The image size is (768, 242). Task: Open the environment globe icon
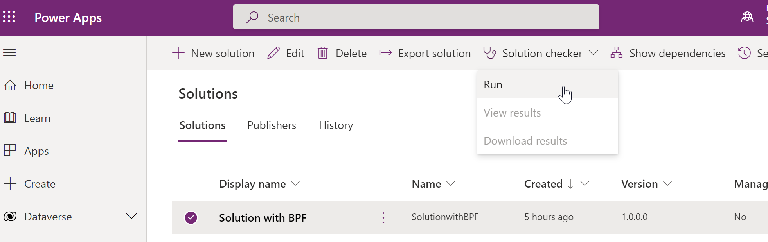[747, 17]
